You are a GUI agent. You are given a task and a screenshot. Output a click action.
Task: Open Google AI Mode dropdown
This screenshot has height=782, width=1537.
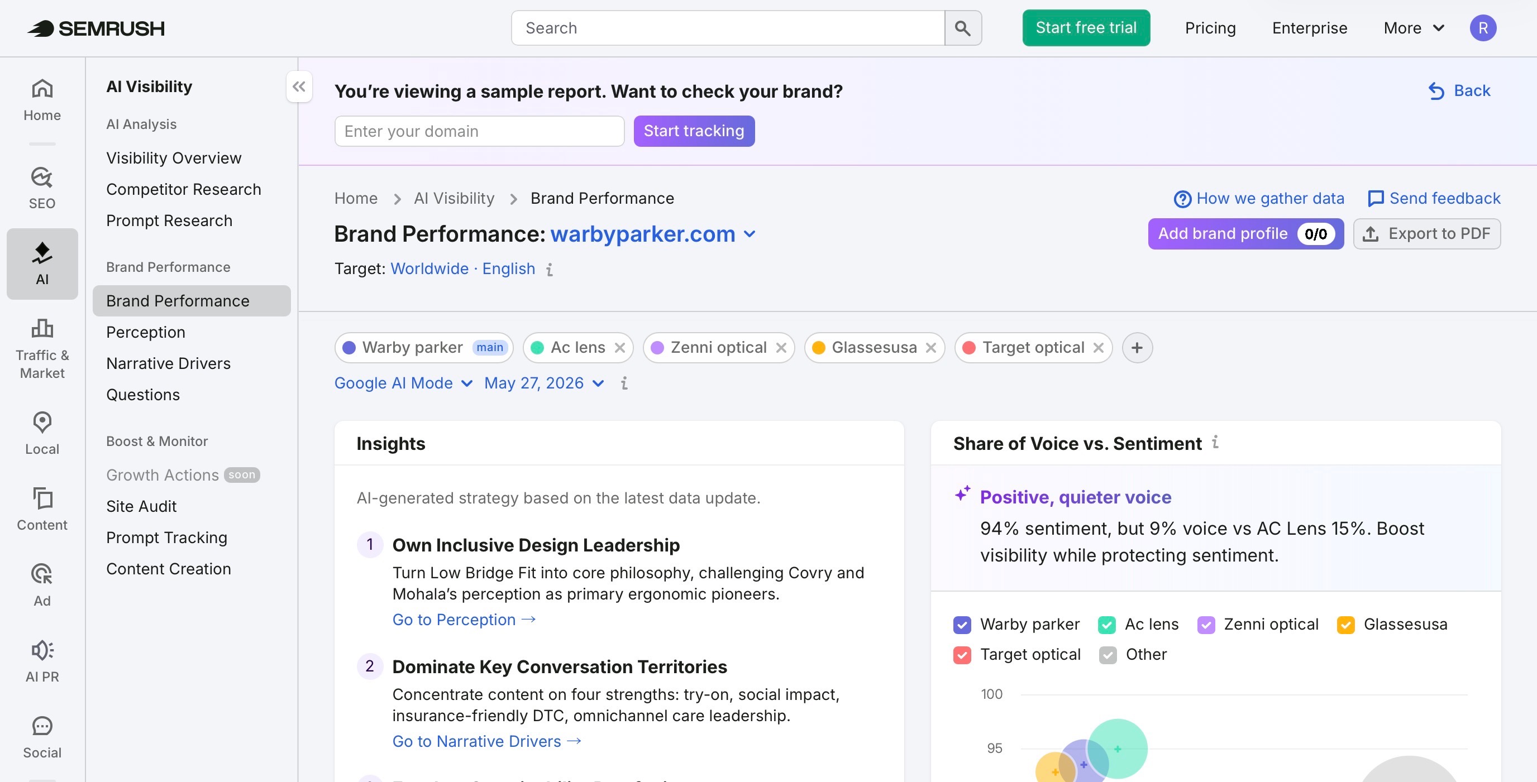[x=403, y=383]
